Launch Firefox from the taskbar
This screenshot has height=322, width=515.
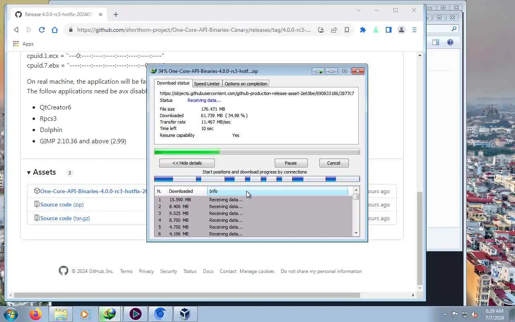pyautogui.click(x=35, y=314)
